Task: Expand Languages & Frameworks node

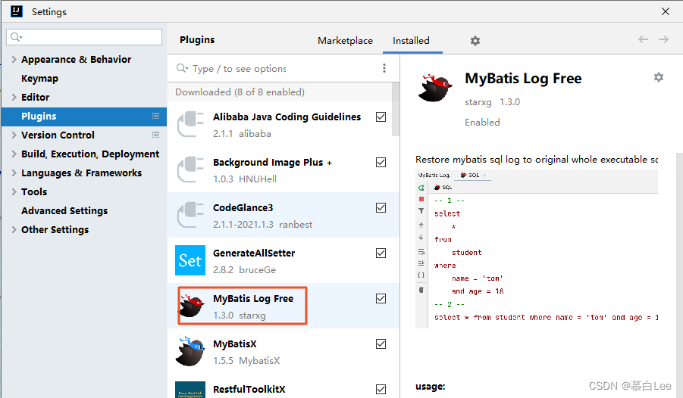Action: click(x=14, y=173)
